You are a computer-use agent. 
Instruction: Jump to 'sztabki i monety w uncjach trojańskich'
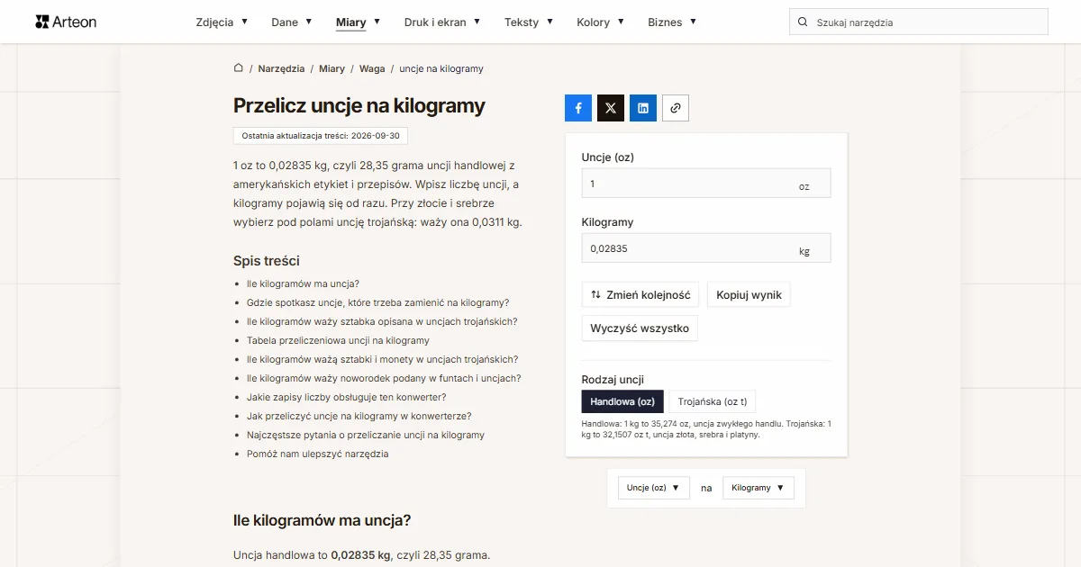pos(382,359)
